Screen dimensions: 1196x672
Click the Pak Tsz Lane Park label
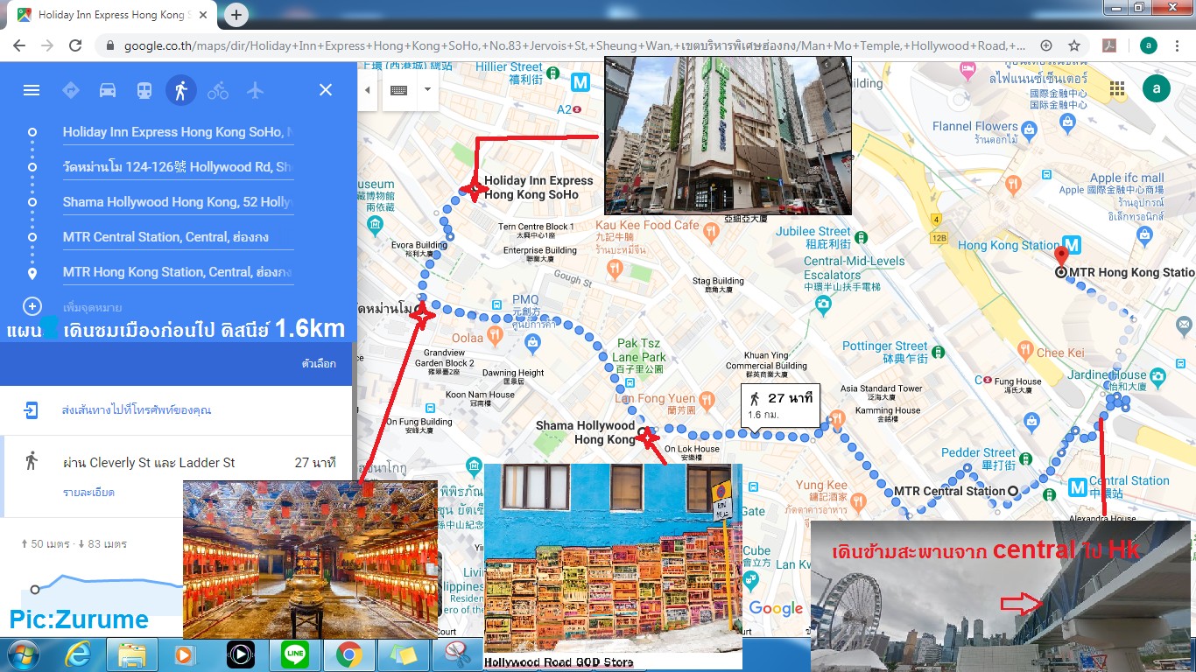tap(641, 350)
